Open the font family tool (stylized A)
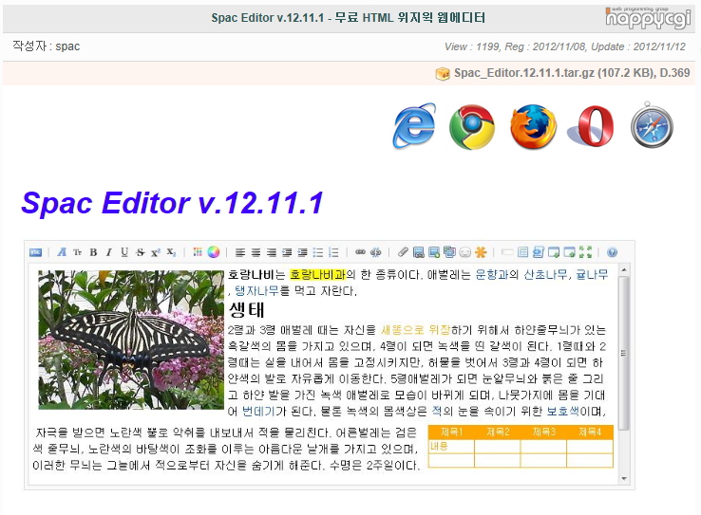The height and width of the screenshot is (515, 701). click(62, 252)
